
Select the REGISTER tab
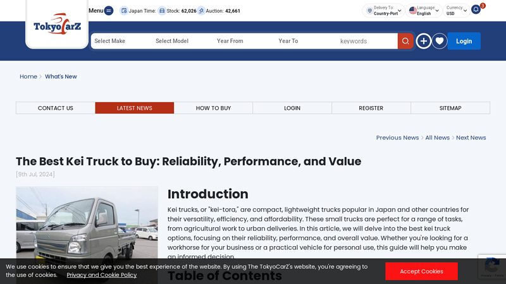coord(371,108)
